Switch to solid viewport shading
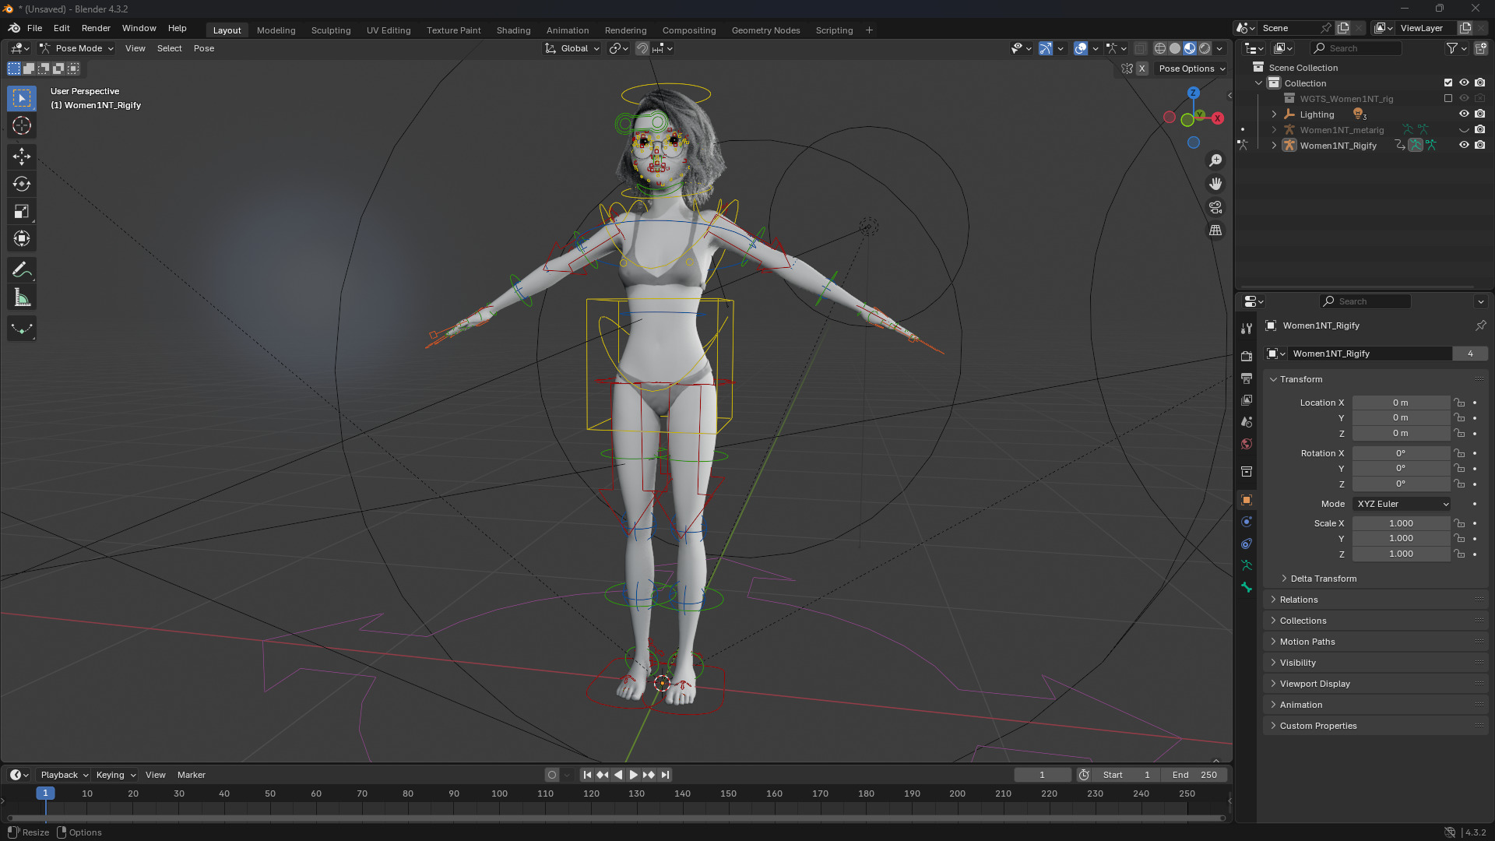1495x841 pixels. [1175, 48]
